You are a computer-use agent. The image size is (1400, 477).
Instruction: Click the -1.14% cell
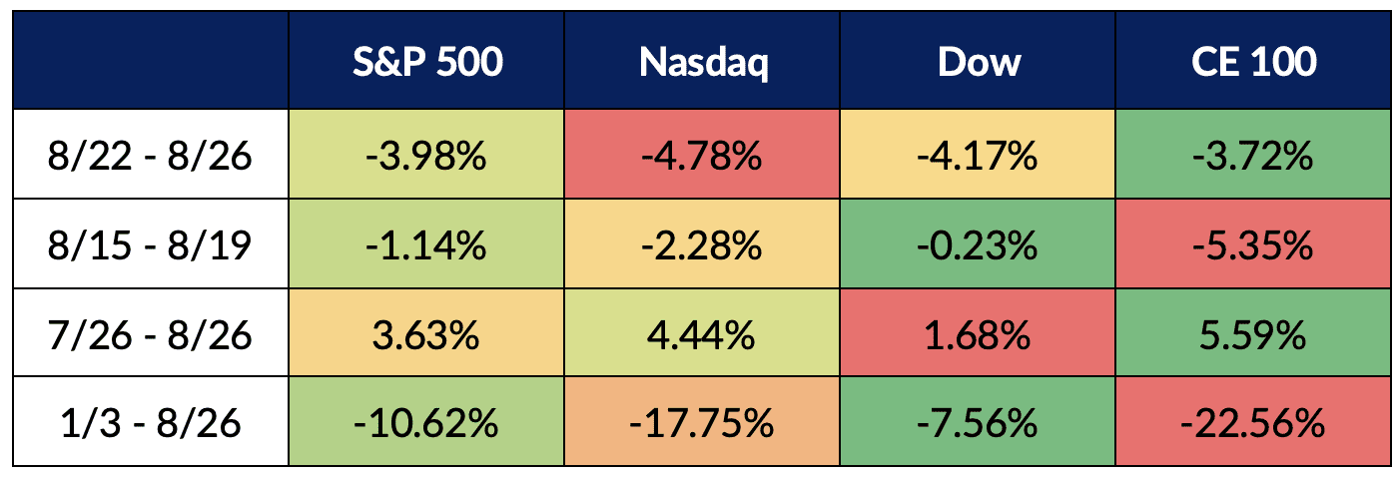[426, 242]
